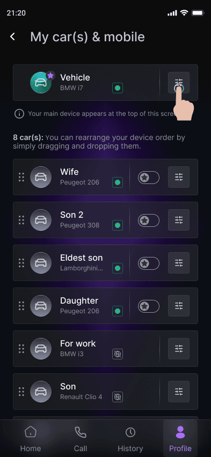Open settings icon for Eldest son car
This screenshot has height=457, width=211.
pos(179,263)
